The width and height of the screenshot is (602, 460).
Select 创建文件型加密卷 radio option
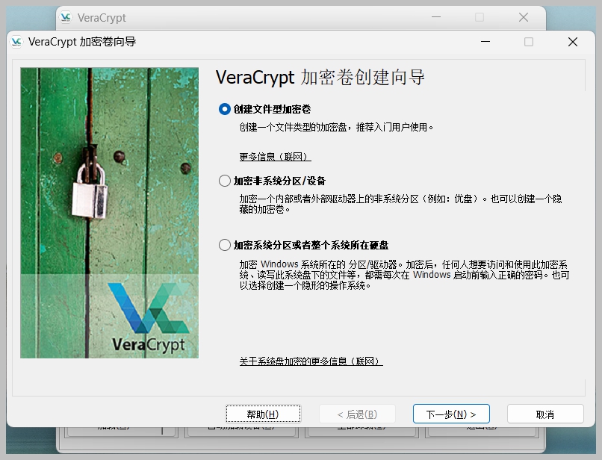tap(225, 109)
